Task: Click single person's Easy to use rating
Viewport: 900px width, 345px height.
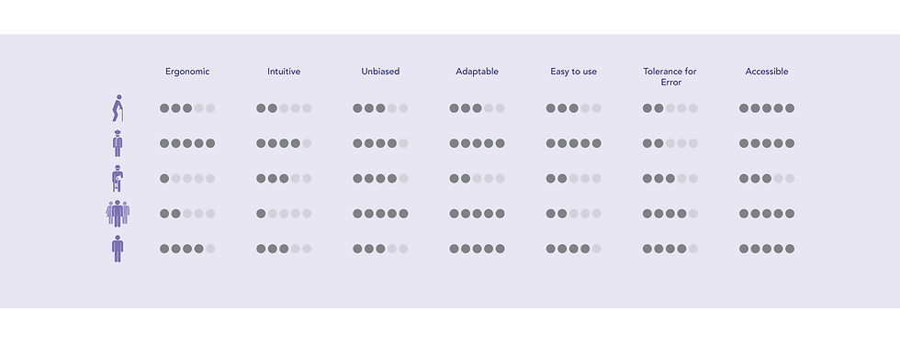Action: click(573, 249)
